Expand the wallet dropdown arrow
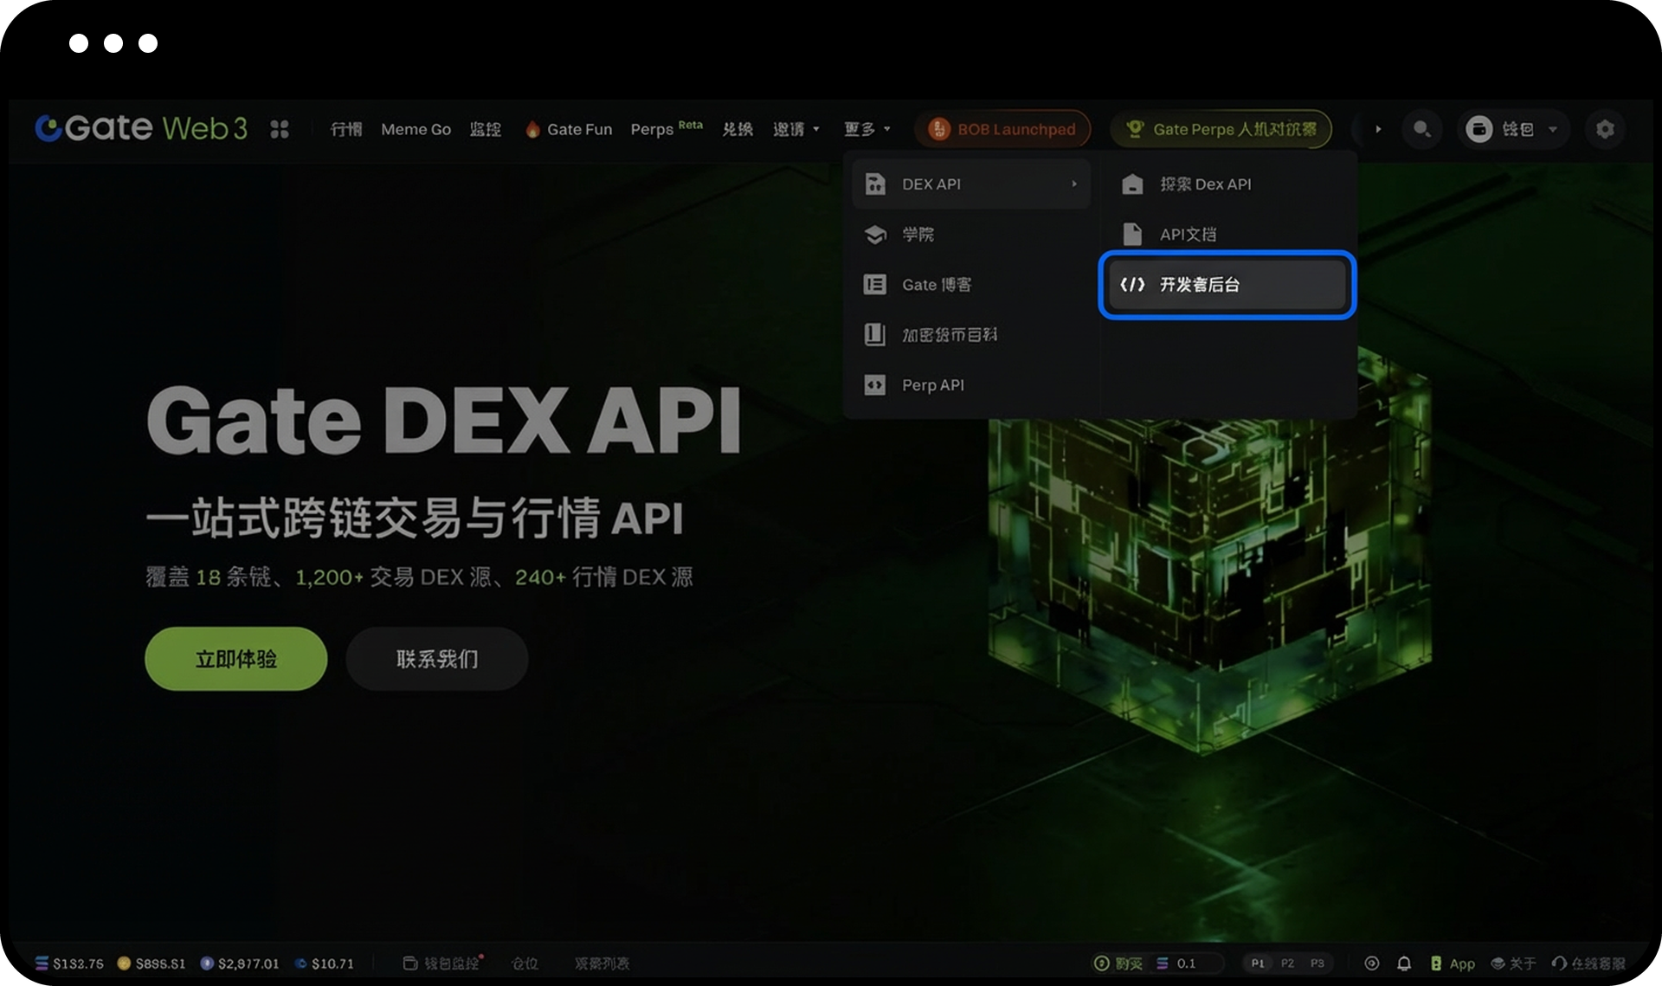This screenshot has height=986, width=1662. pos(1553,129)
